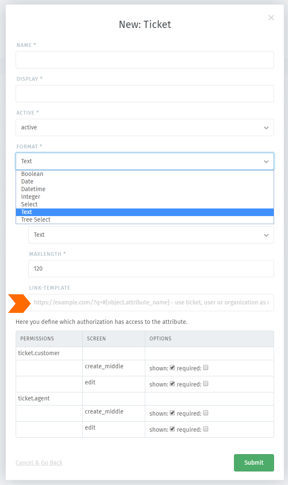Select the highlighted Text option
Image resolution: width=288 pixels, height=485 pixels.
27,212
